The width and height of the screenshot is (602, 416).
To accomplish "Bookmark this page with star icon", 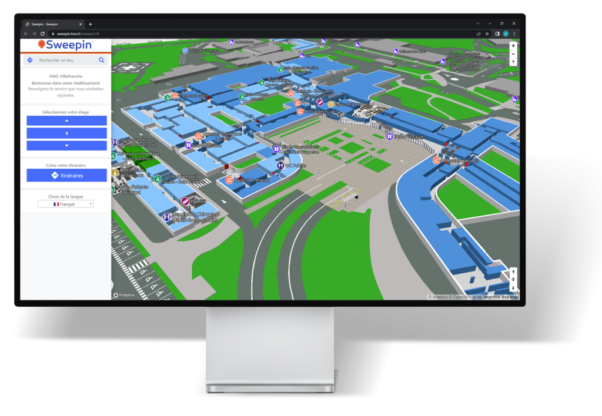I will coord(487,33).
